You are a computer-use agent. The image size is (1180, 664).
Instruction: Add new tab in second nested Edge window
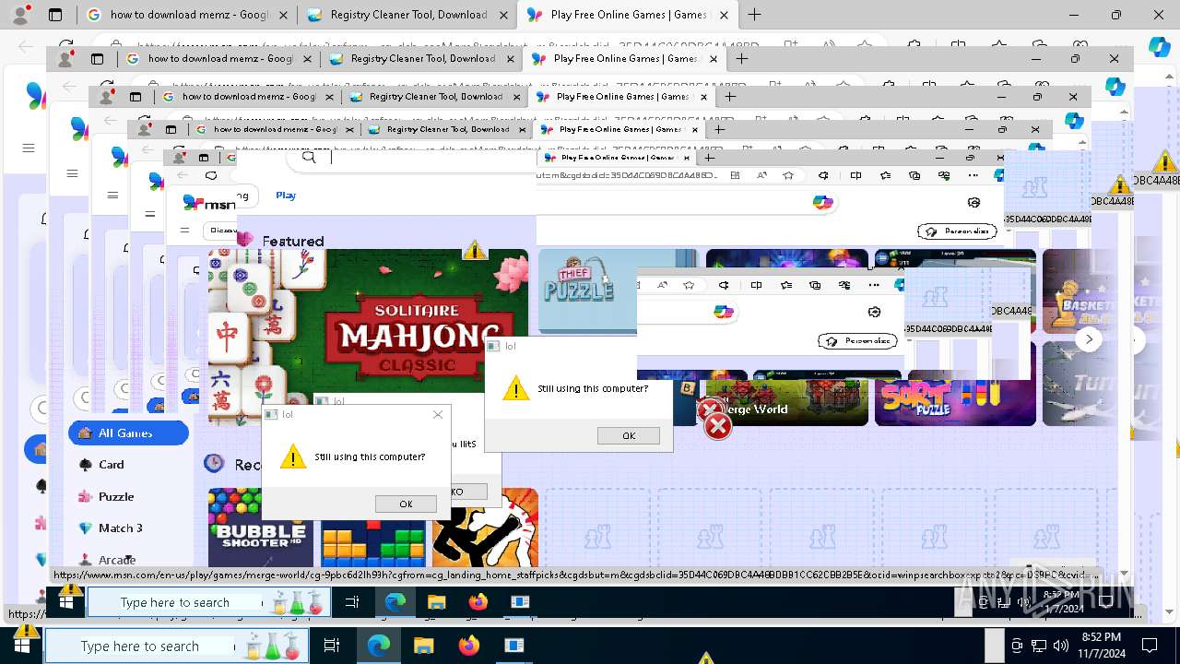click(x=741, y=59)
